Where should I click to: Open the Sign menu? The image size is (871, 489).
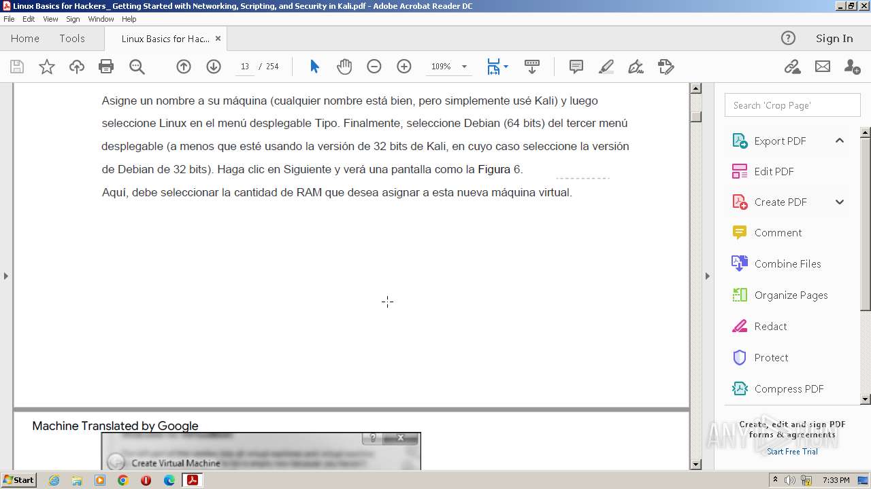(x=73, y=19)
